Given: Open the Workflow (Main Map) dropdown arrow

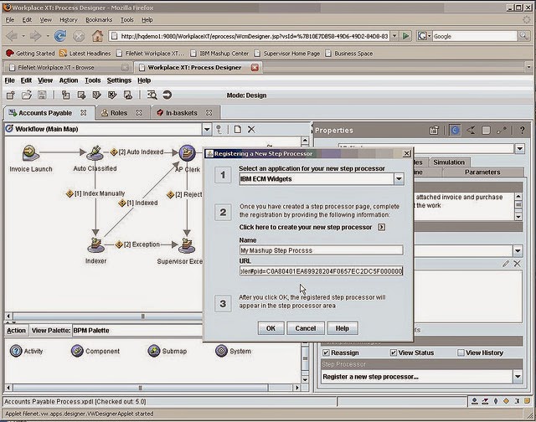Looking at the screenshot, I should [x=207, y=130].
